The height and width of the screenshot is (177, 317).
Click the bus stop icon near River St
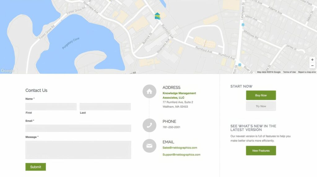(240, 65)
